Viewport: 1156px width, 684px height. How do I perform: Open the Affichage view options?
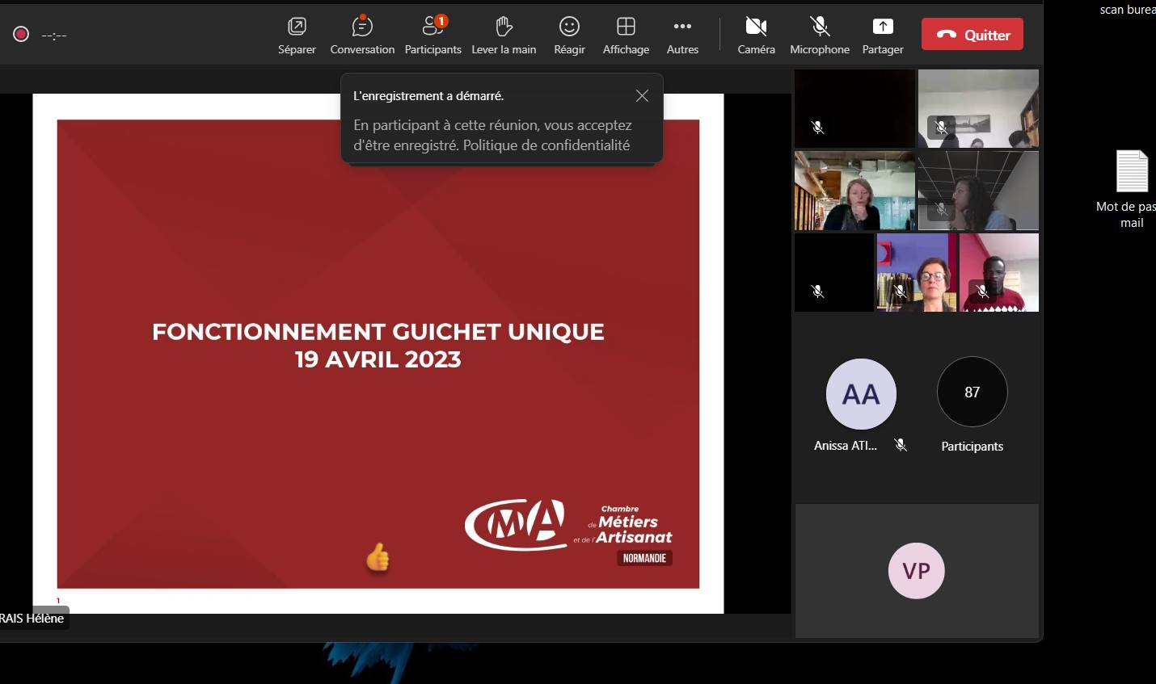(626, 36)
